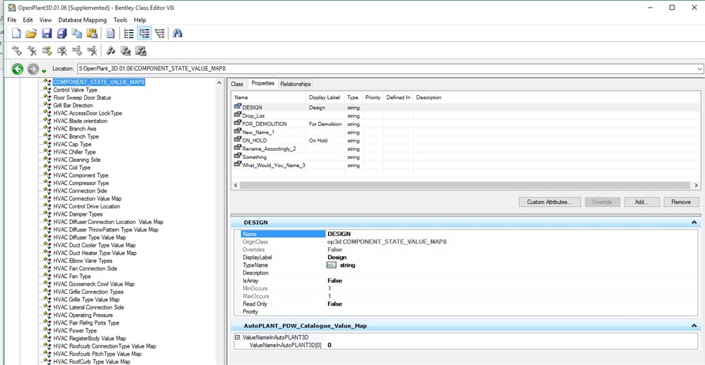This screenshot has width=705, height=365.
Task: Click the Remove button
Action: [x=681, y=202]
